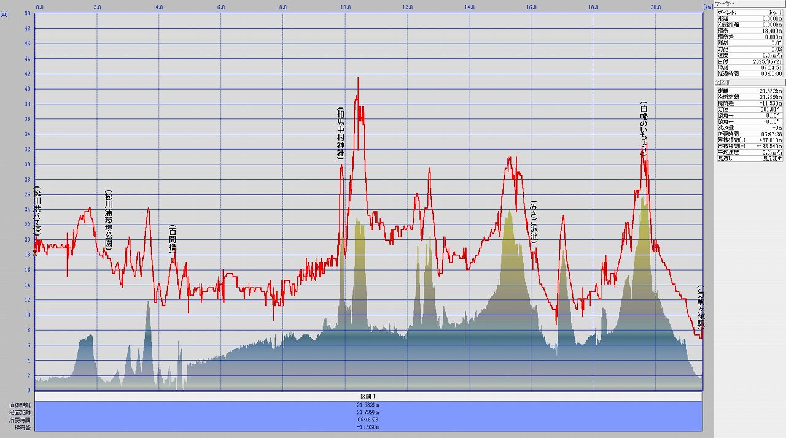Click the ポイント No. 1 row
This screenshot has height=438, width=786.
pos(749,12)
